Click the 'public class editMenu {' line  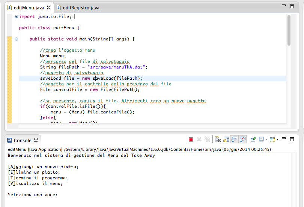[49, 28]
